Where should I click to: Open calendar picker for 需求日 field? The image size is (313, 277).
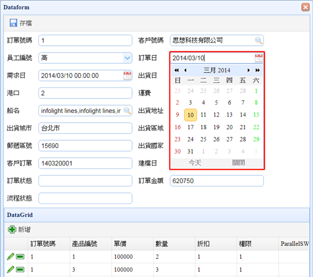click(x=127, y=76)
